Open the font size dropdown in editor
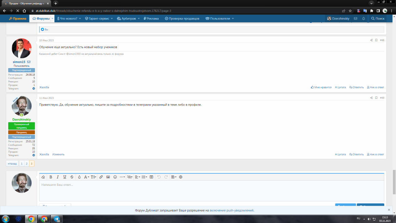This screenshot has width=396, height=223. tap(93, 177)
